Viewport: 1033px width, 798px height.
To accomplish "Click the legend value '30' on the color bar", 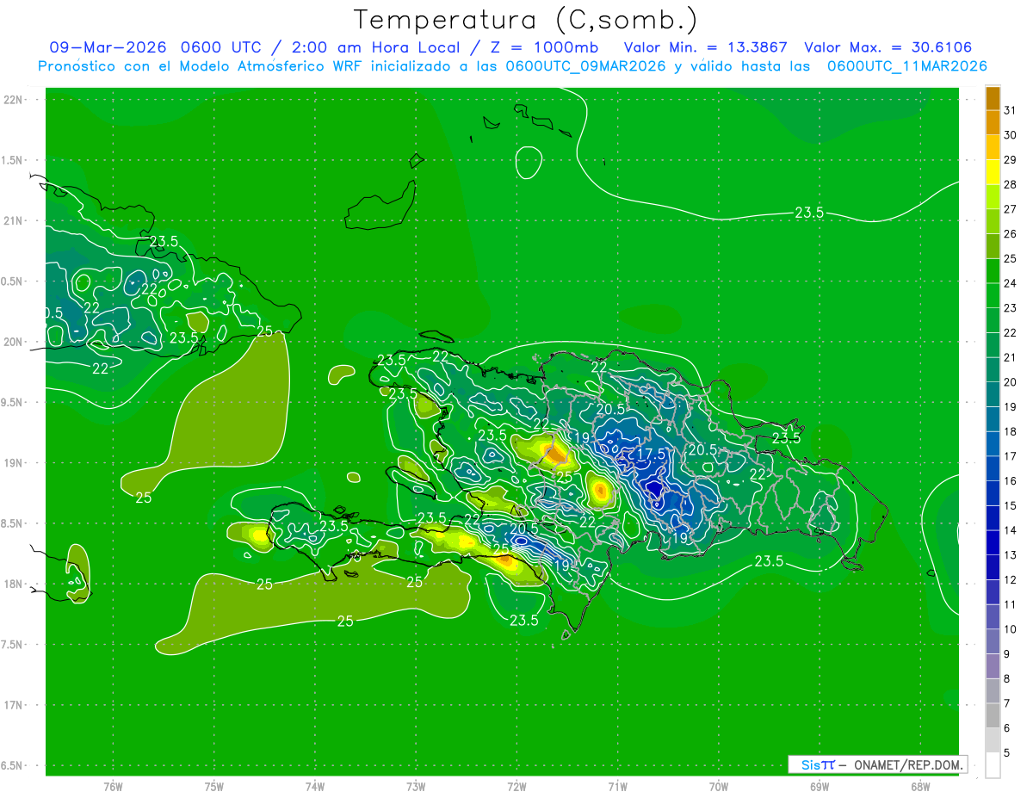I will 1011,135.
